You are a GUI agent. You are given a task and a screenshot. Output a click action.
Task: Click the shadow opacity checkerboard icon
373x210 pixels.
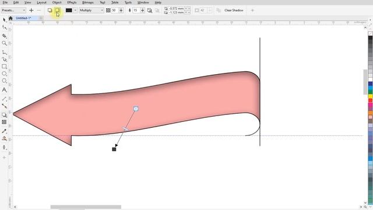108,10
